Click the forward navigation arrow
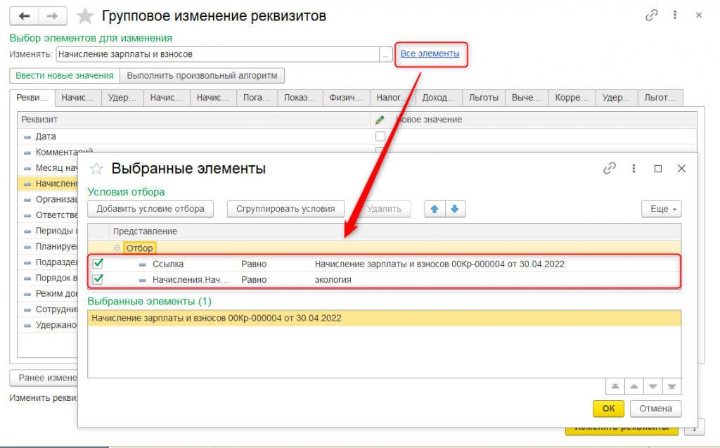720x448 pixels. (52, 15)
